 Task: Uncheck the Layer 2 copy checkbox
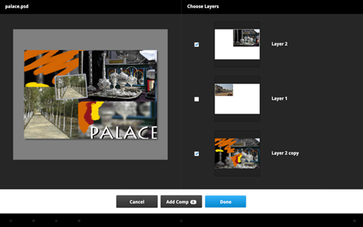197,154
